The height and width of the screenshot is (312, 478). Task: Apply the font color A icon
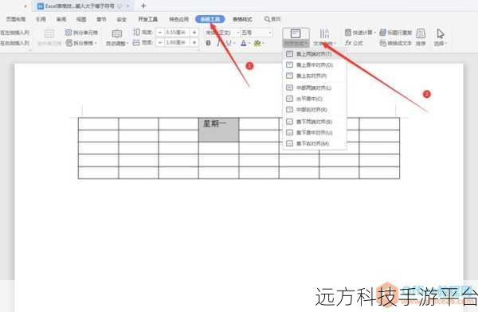pyautogui.click(x=243, y=43)
